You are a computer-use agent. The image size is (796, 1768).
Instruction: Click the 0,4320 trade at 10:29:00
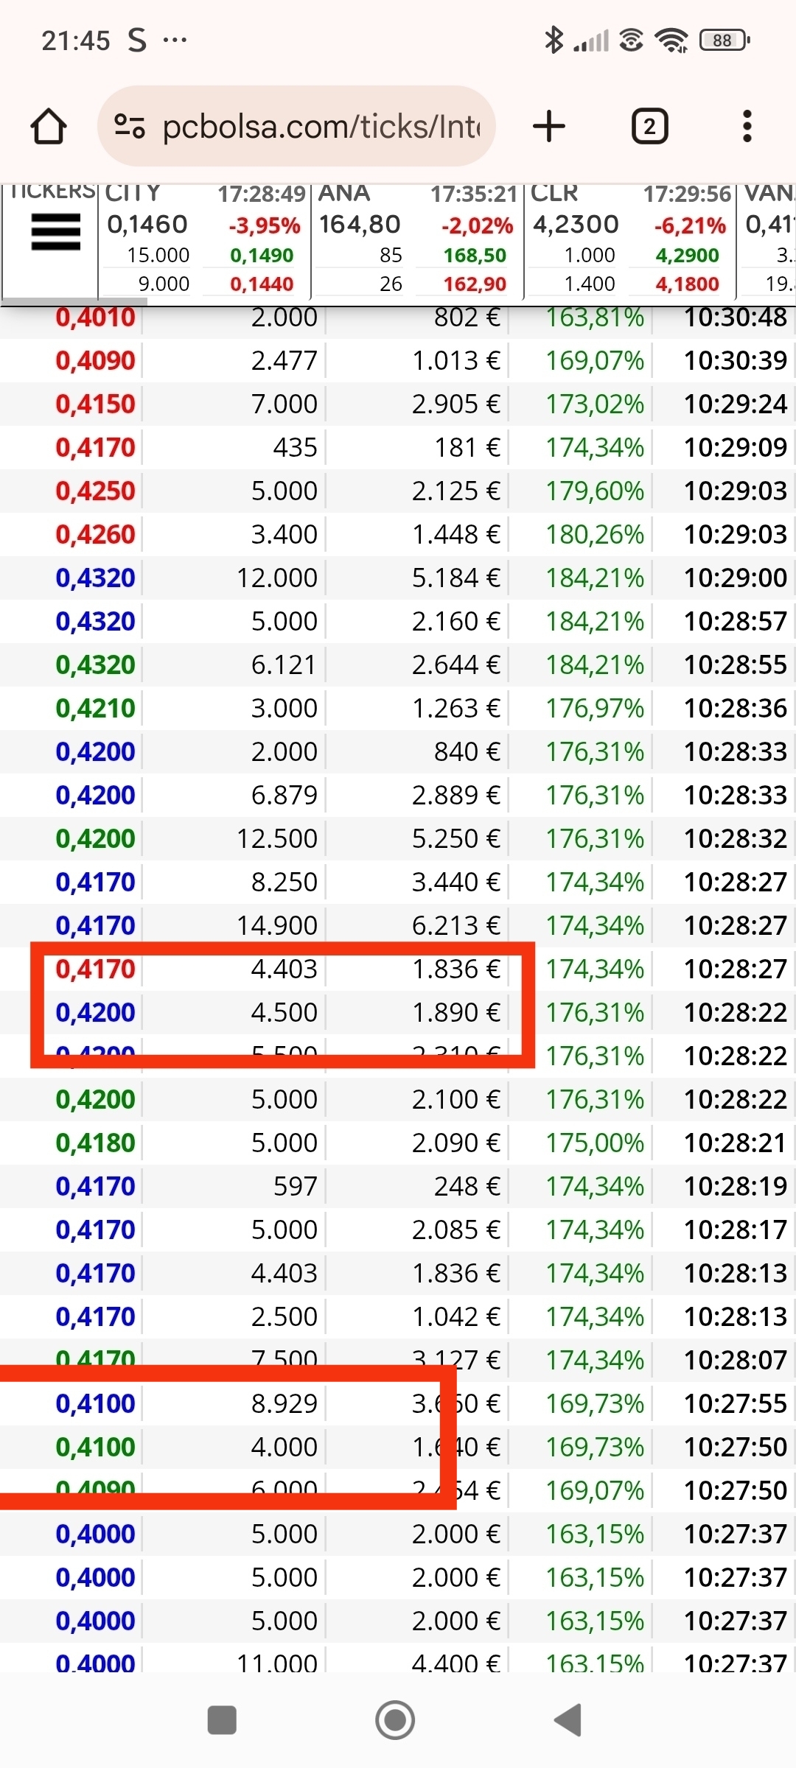pyautogui.click(x=398, y=578)
